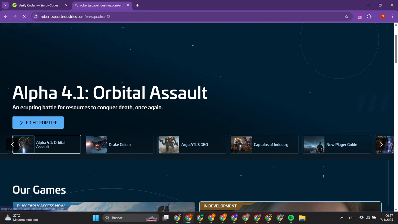
Task: Click the scrollbar down arrow
Action: tap(396, 210)
